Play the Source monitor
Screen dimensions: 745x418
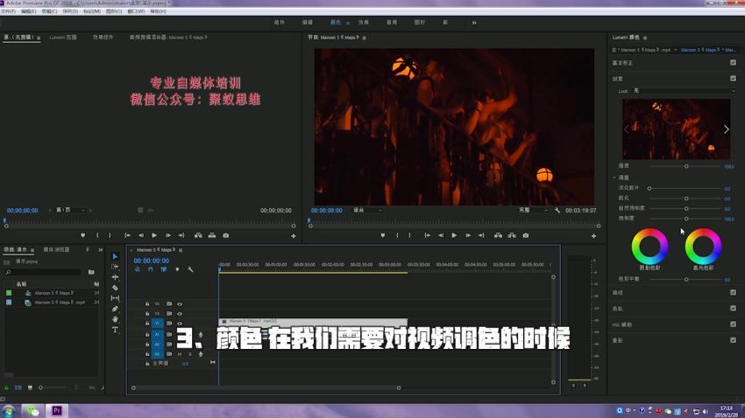pyautogui.click(x=154, y=235)
